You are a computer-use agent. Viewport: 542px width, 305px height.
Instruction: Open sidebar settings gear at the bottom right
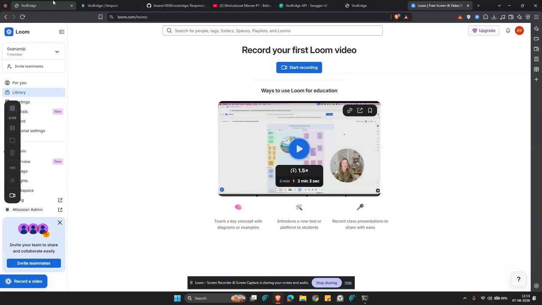536,286
